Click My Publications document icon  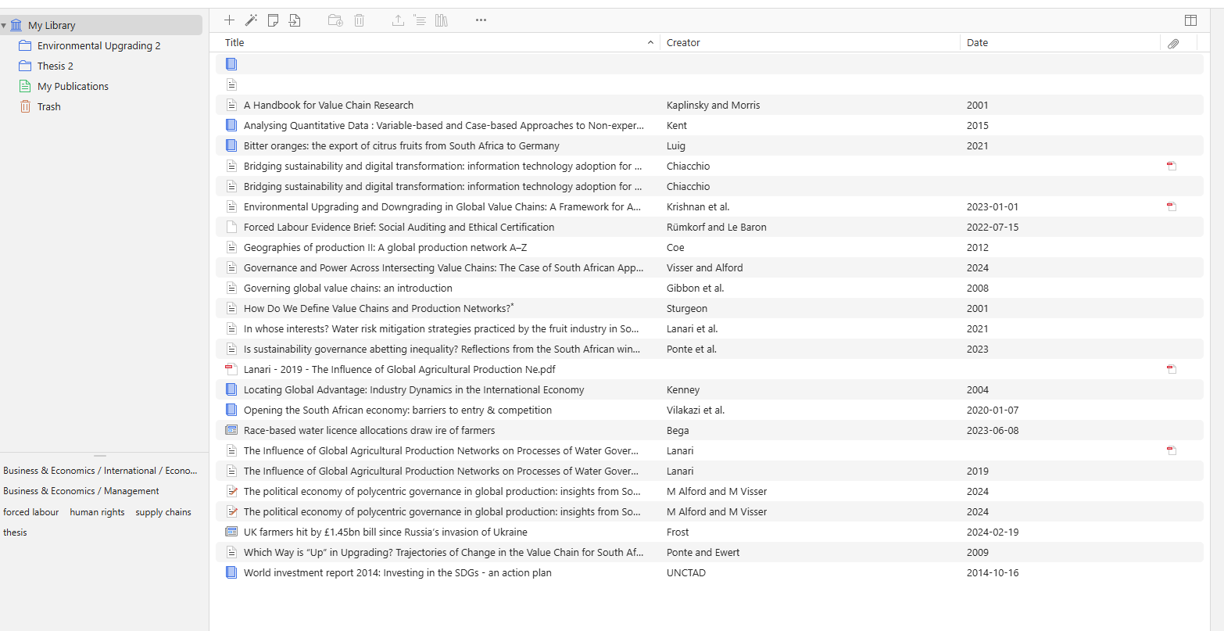(25, 86)
